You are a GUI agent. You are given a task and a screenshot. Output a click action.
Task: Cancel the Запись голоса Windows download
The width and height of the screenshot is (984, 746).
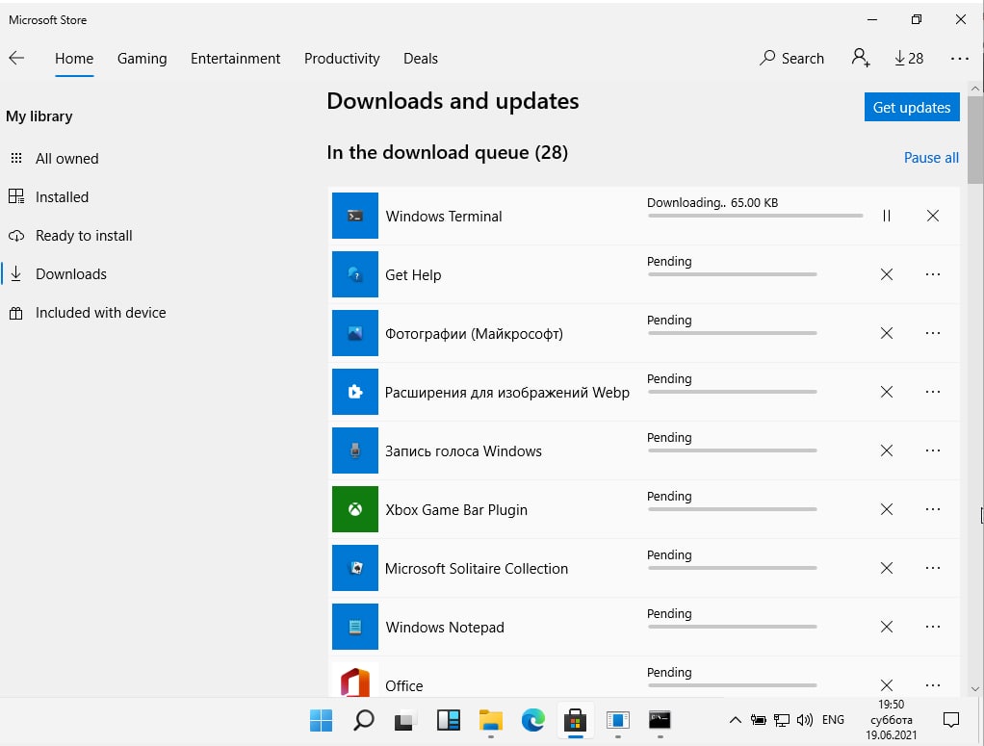tap(887, 450)
